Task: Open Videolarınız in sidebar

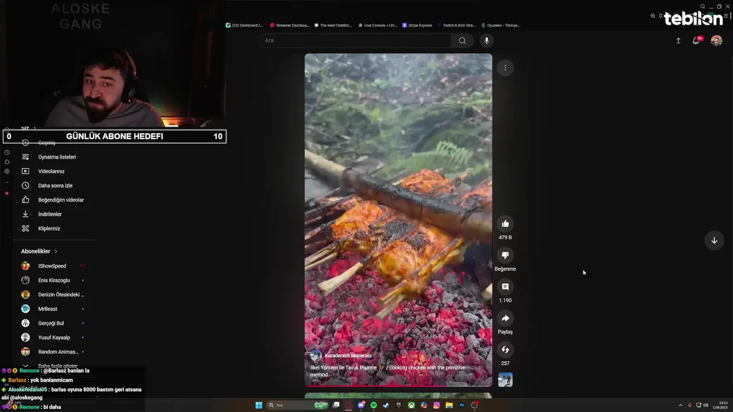Action: point(51,171)
